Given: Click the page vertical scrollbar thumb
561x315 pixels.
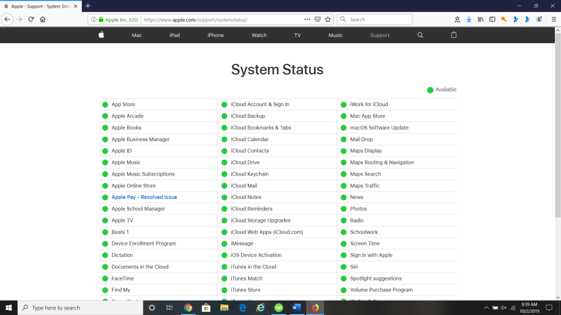Looking at the screenshot, I should 558,125.
